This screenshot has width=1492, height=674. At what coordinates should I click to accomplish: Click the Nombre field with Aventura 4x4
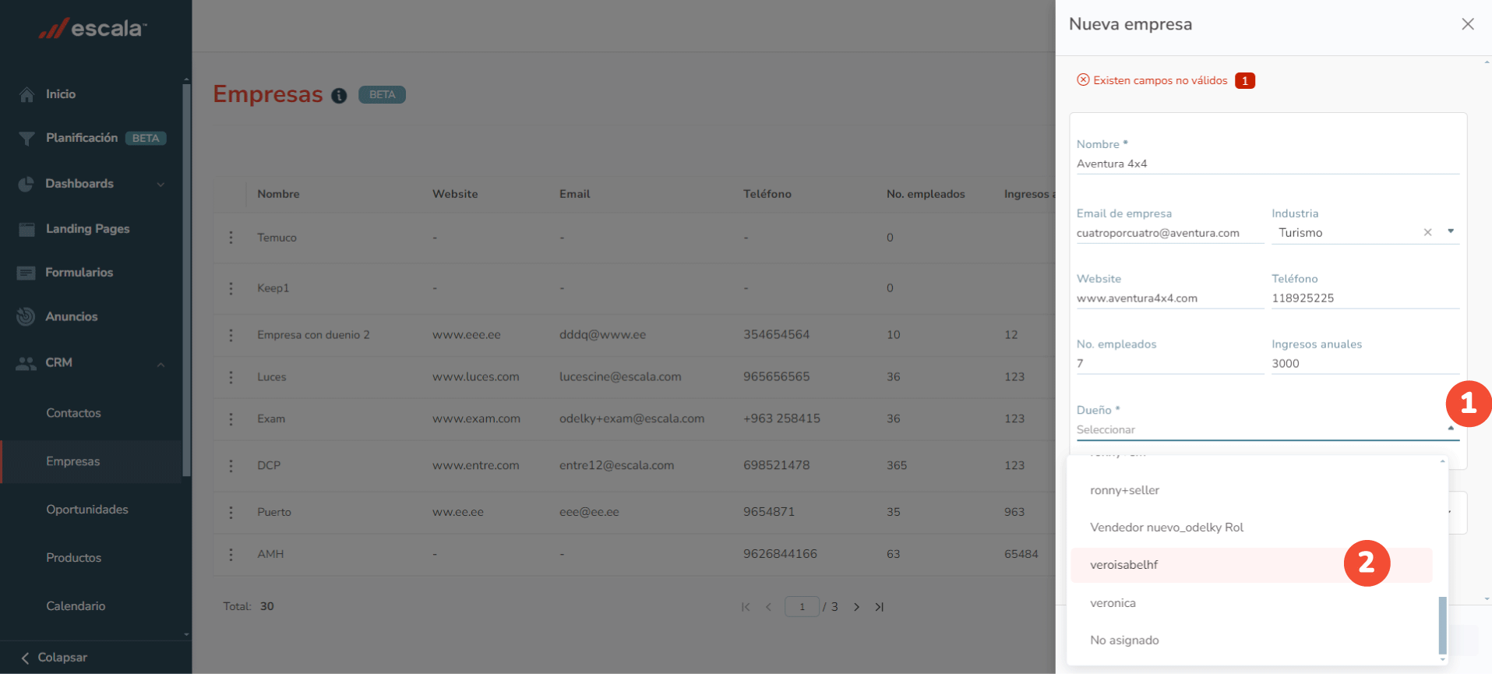coord(1267,164)
